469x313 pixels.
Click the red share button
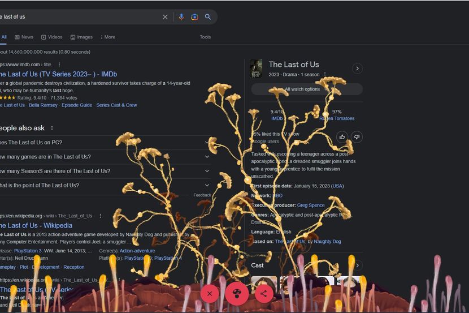point(263,294)
